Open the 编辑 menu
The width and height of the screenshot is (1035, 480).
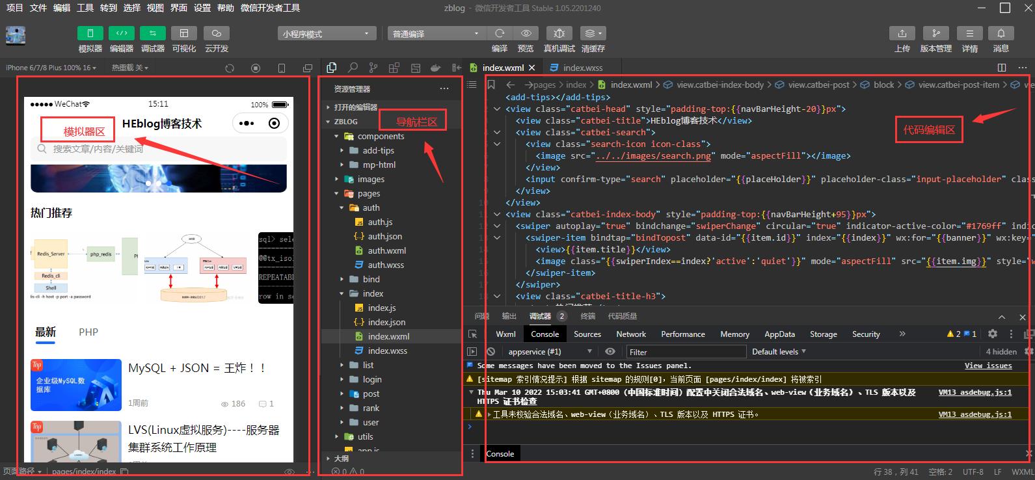pyautogui.click(x=62, y=8)
